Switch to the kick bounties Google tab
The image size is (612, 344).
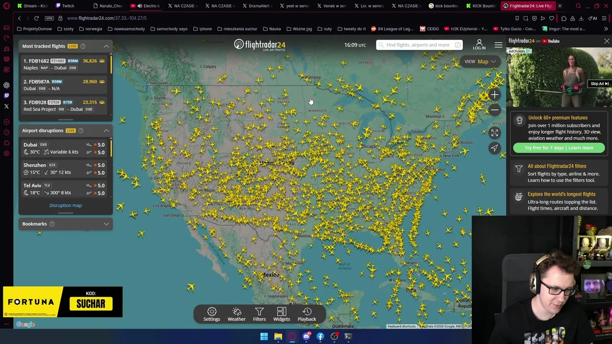pos(445,6)
